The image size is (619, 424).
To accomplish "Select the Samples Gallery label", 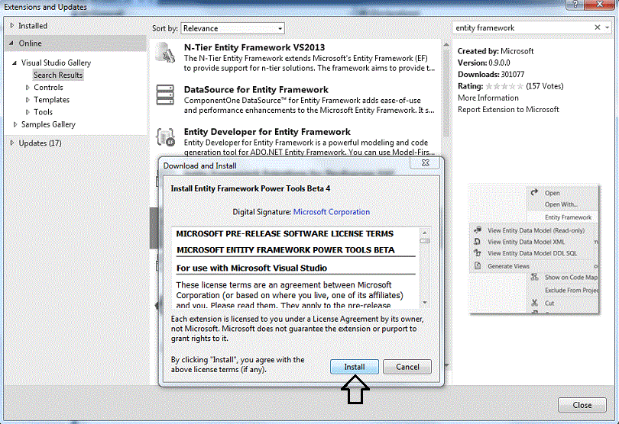I will click(48, 124).
